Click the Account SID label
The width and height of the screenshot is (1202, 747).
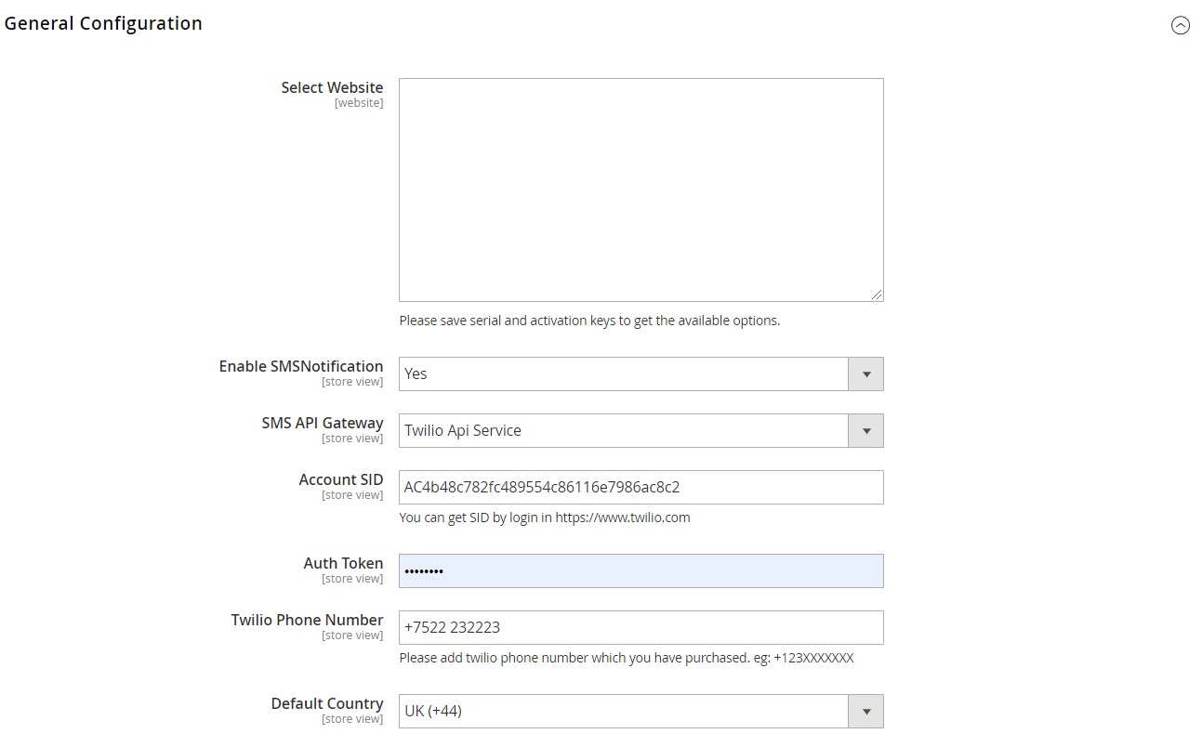tap(341, 479)
